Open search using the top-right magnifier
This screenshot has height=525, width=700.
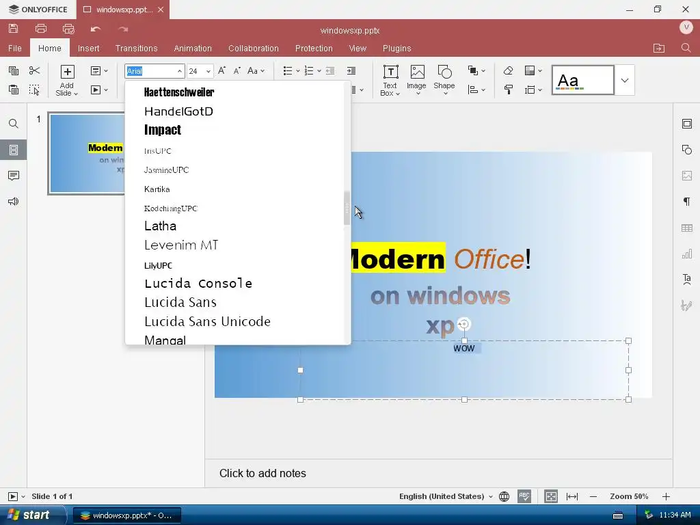[686, 48]
